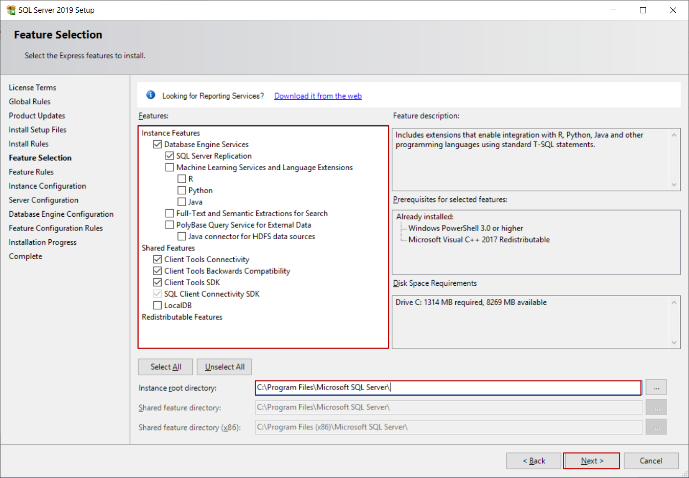This screenshot has height=478, width=689.
Task: Click the blue information icon near Reporting Services
Action: click(x=150, y=95)
